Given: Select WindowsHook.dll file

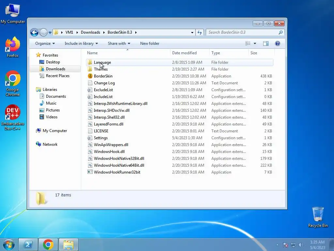Looking at the screenshot, I should 109,152.
